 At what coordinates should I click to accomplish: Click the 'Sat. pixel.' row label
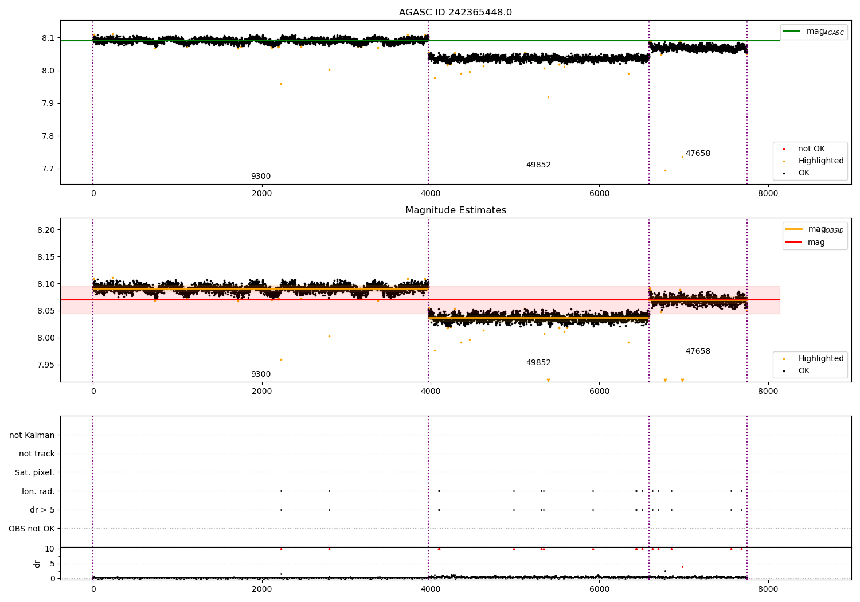click(x=34, y=472)
